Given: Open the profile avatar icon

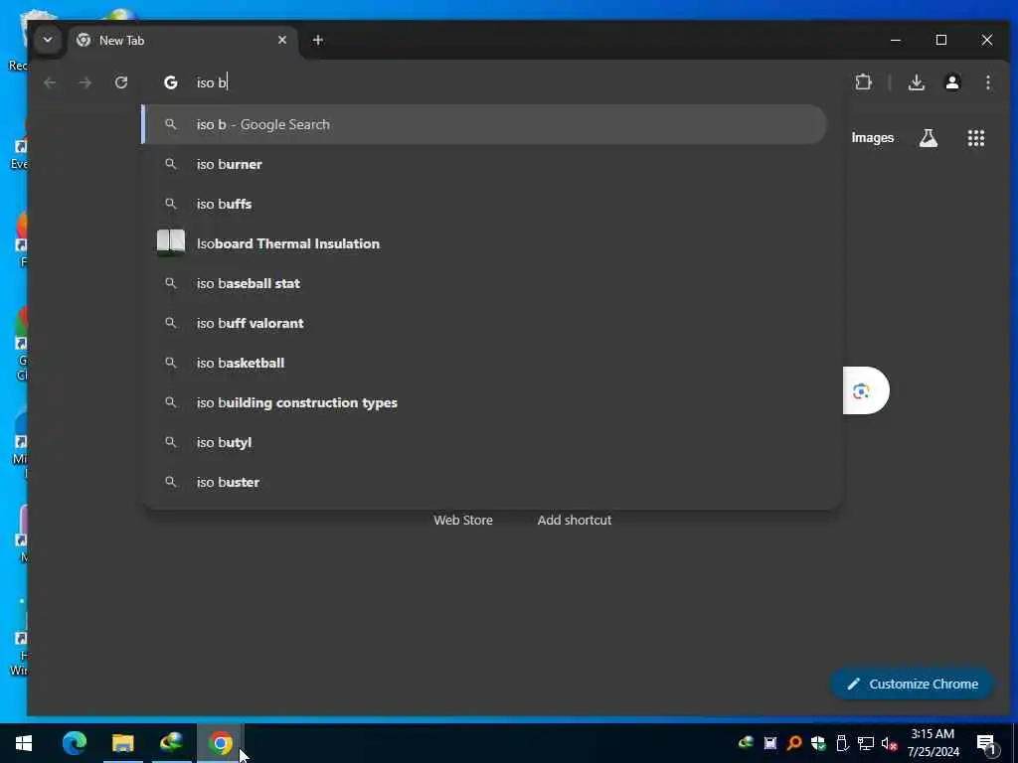Looking at the screenshot, I should tap(952, 82).
